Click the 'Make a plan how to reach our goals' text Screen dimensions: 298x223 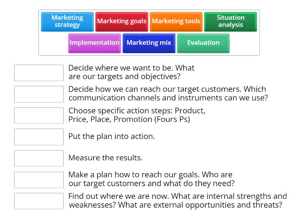pos(150,179)
